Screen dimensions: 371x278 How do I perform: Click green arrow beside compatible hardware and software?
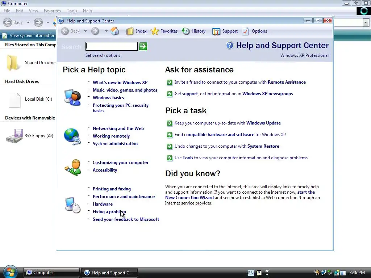(x=170, y=135)
